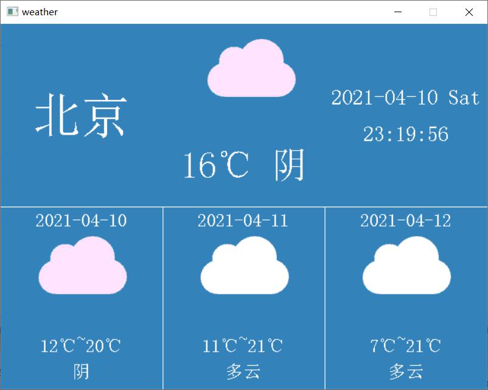488x390 pixels.
Task: Select the city name 北京
Action: (x=81, y=115)
